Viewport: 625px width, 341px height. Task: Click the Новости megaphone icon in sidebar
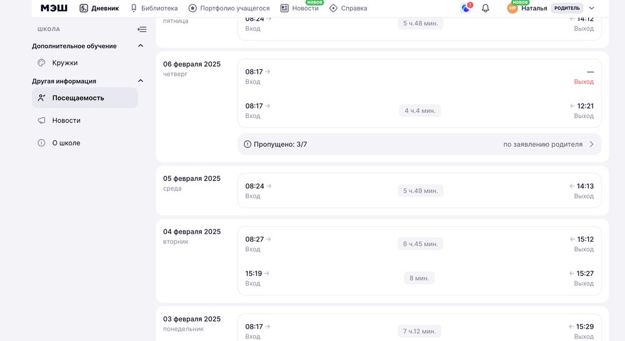[41, 121]
